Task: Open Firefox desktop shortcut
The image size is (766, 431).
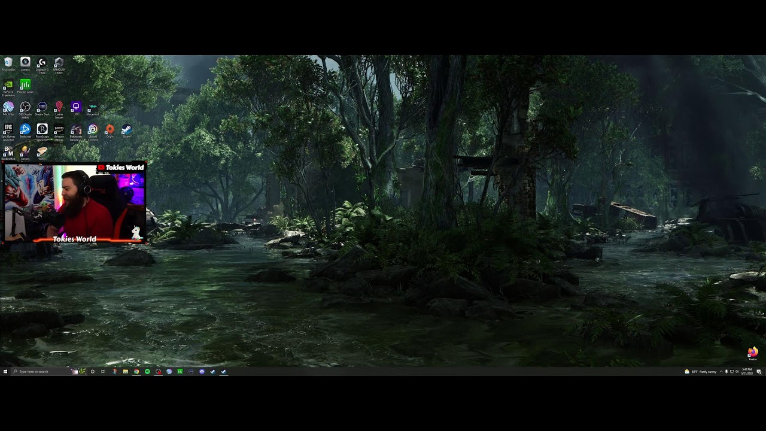Action: click(753, 354)
